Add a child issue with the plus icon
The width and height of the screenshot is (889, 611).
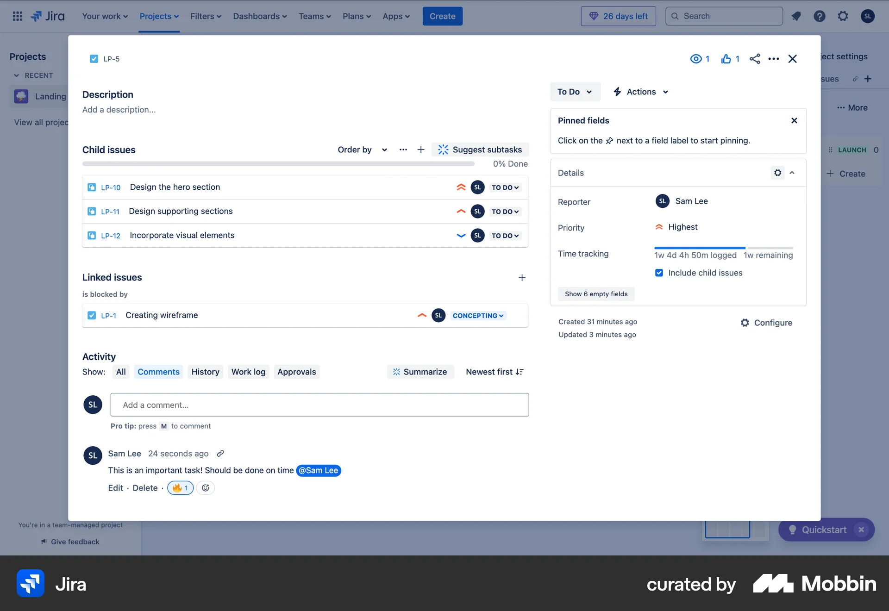pos(420,150)
